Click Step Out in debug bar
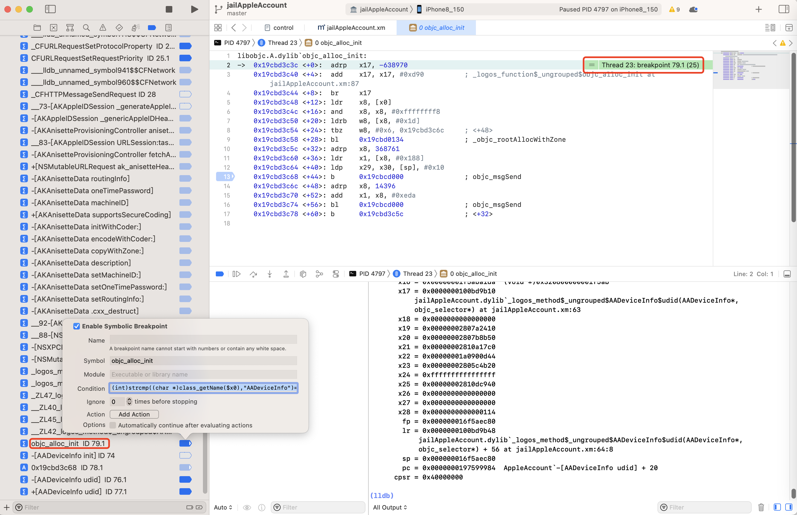Image resolution: width=797 pixels, height=515 pixels. tap(286, 274)
